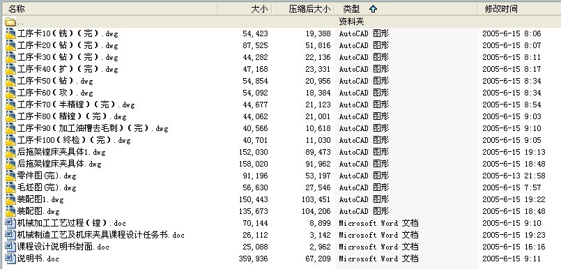The height and width of the screenshot is (269, 561).
Task: Select file name 工序卡80(精镗)(完).dwg
Action: click(72, 116)
